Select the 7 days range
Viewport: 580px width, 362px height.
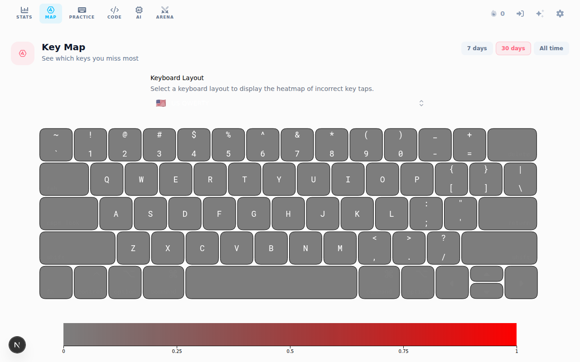pos(477,48)
